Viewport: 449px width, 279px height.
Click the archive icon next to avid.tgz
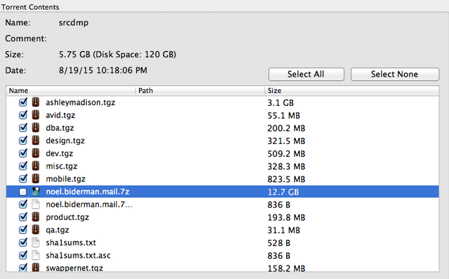click(x=36, y=115)
